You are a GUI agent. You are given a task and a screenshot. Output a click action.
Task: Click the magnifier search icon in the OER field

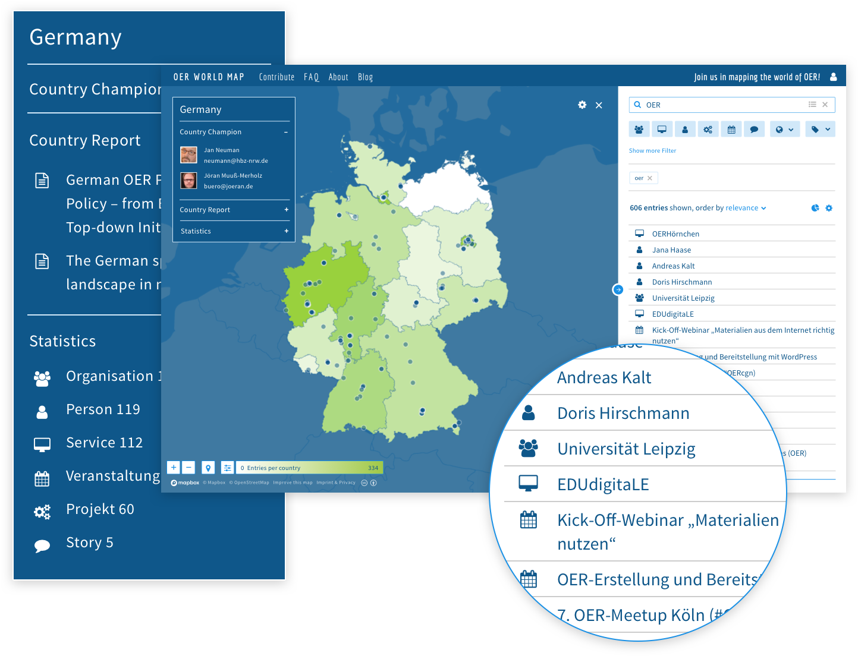coord(637,105)
